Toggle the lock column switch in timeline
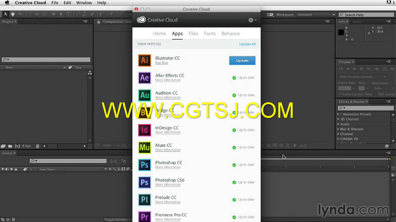The height and width of the screenshot is (222, 396). click(16, 169)
